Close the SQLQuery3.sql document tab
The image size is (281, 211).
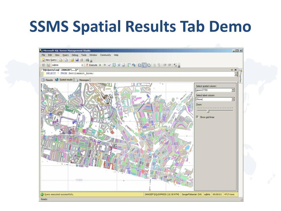pos(235,70)
